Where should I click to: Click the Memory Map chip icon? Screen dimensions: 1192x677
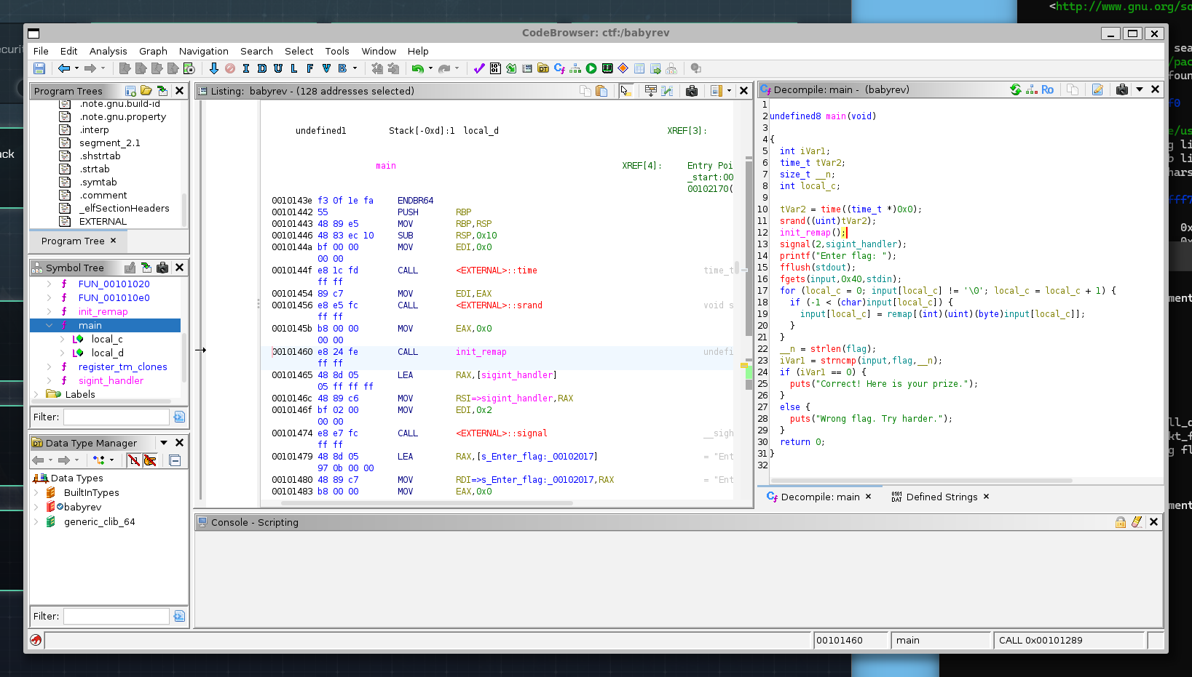(x=607, y=68)
